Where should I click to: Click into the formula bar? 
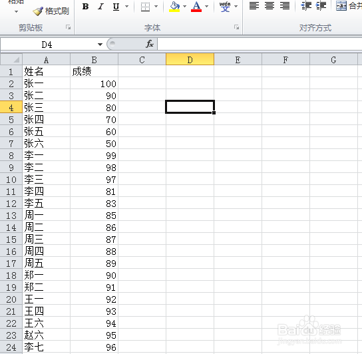(x=260, y=44)
